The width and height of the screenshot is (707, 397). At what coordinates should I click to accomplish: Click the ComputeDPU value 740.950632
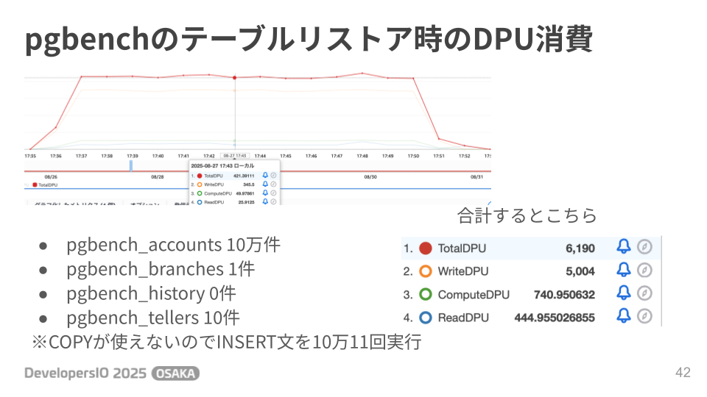click(564, 295)
